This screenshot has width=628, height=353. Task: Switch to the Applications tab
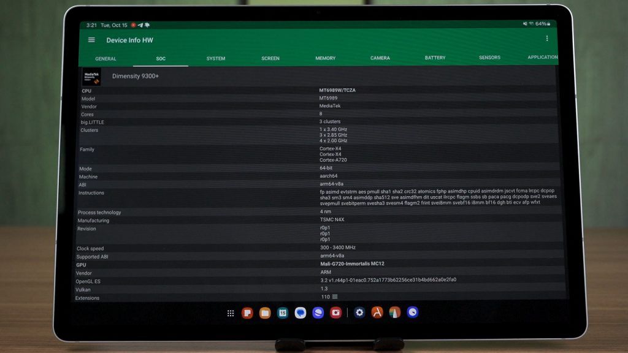click(x=543, y=57)
